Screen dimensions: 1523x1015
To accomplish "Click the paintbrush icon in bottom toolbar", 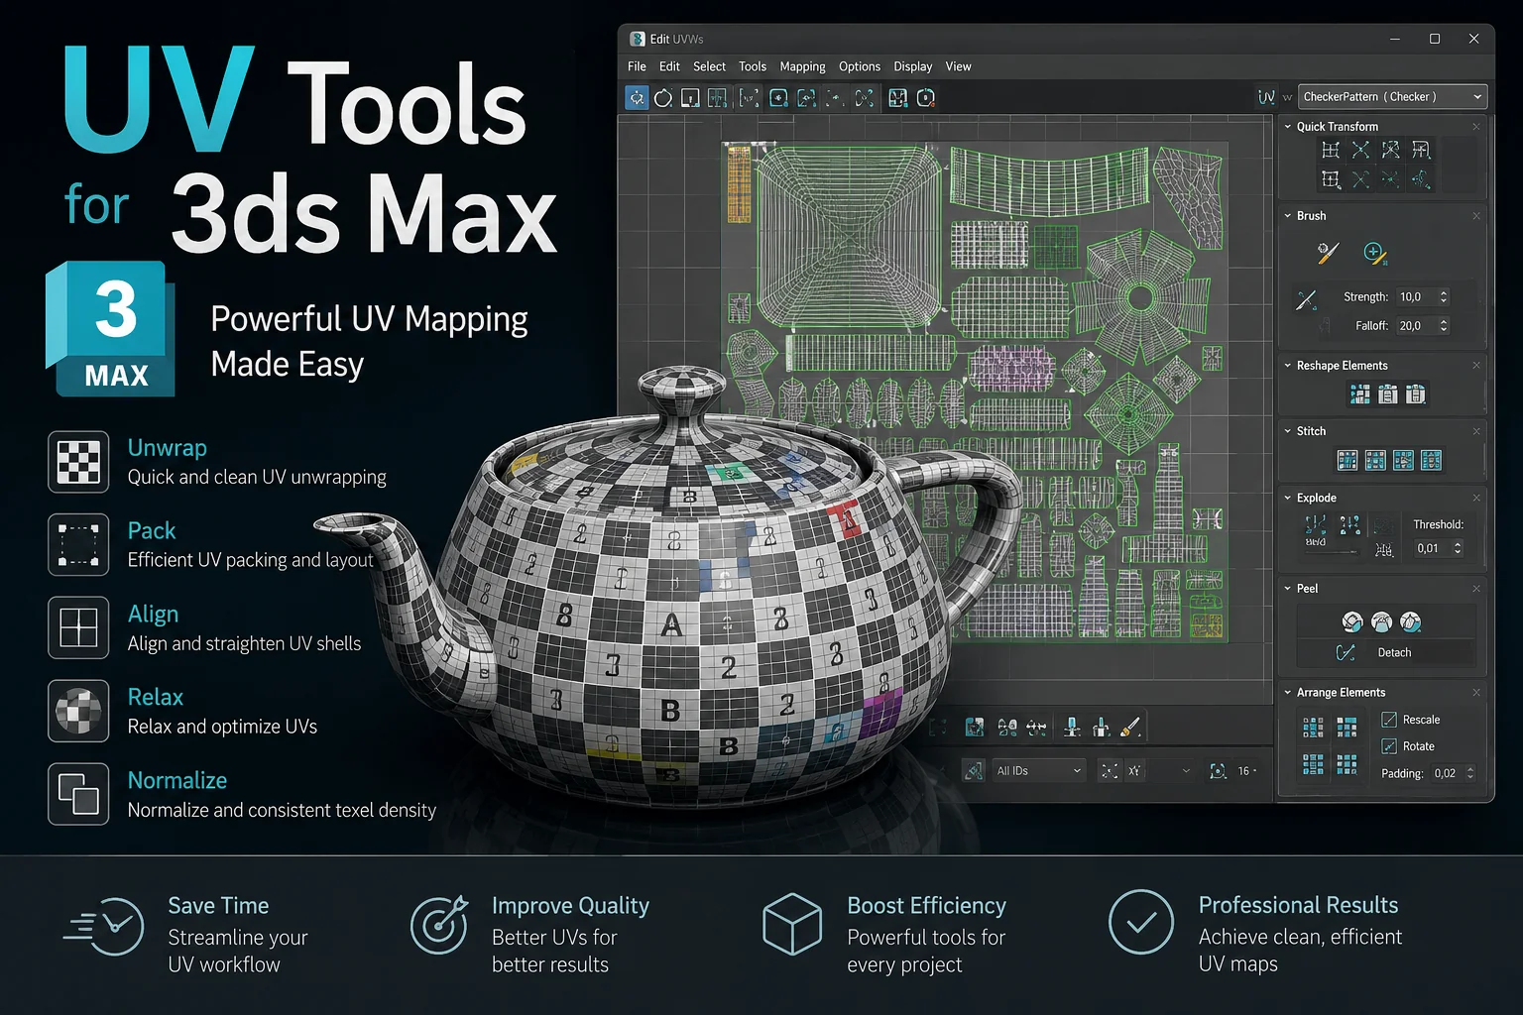I will (x=1130, y=728).
